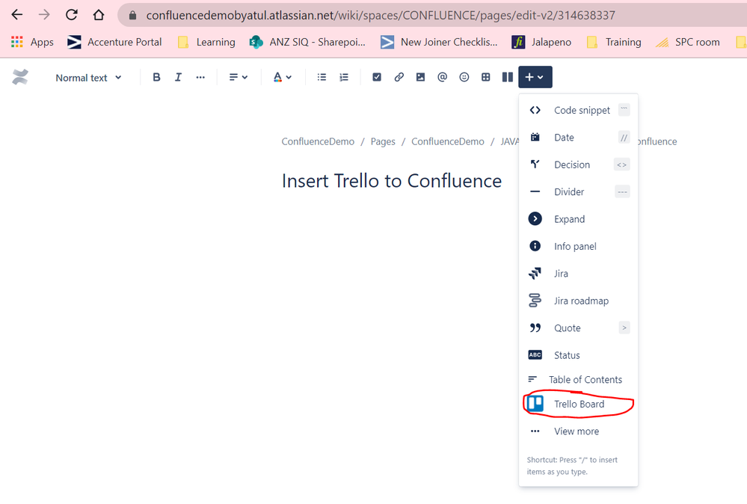Open the ANZ SIQ - Sharepoint bookmark
The width and height of the screenshot is (747, 504).
(x=307, y=42)
